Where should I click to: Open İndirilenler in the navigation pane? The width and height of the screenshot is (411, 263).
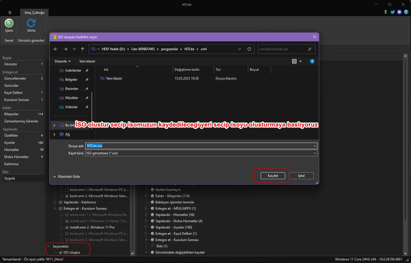click(x=73, y=70)
